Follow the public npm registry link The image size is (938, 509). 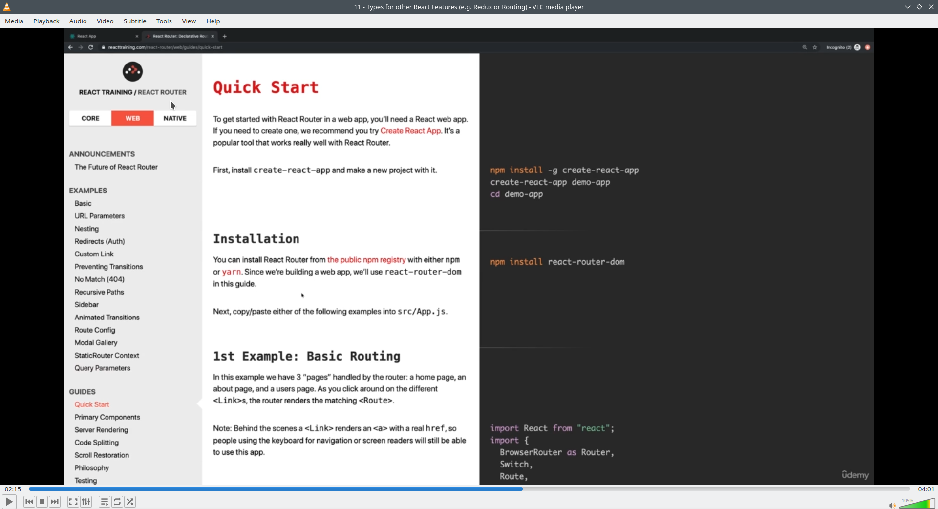click(366, 260)
